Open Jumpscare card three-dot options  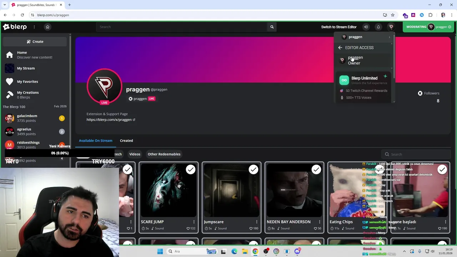[x=257, y=222]
